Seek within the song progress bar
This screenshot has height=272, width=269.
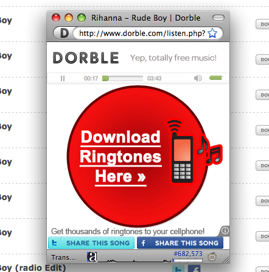(122, 78)
